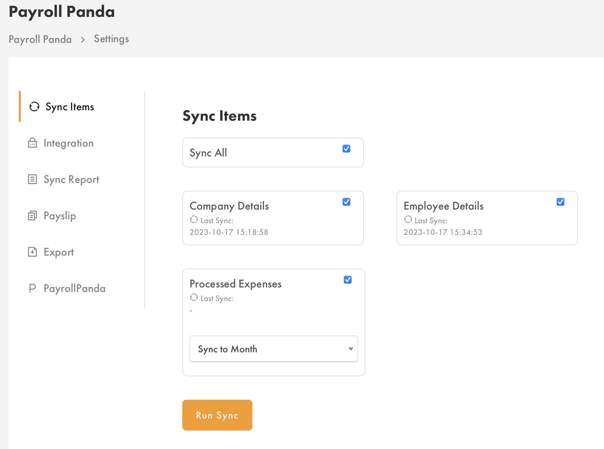The width and height of the screenshot is (604, 449).
Task: Uncheck the Sync All checkbox
Action: point(346,149)
